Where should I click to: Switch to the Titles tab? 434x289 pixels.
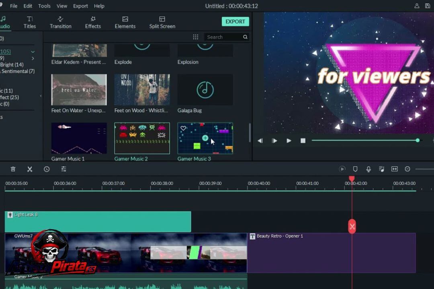[x=30, y=22]
